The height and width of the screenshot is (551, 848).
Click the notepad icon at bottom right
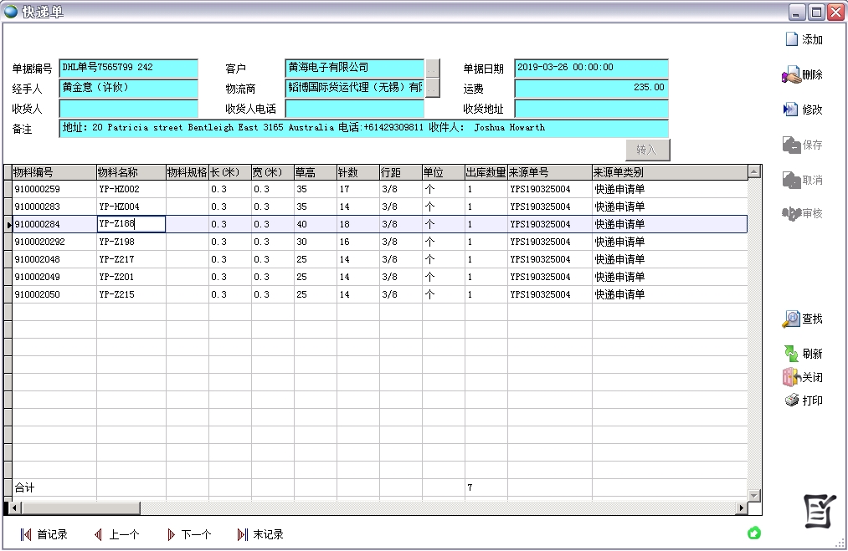[820, 510]
